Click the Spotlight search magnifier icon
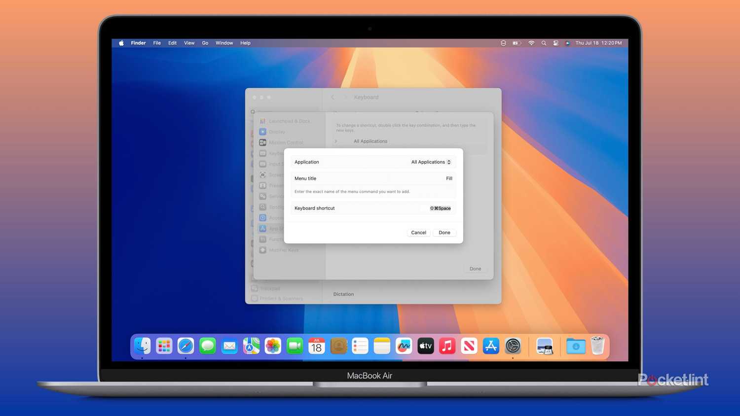This screenshot has width=740, height=416. coord(544,43)
